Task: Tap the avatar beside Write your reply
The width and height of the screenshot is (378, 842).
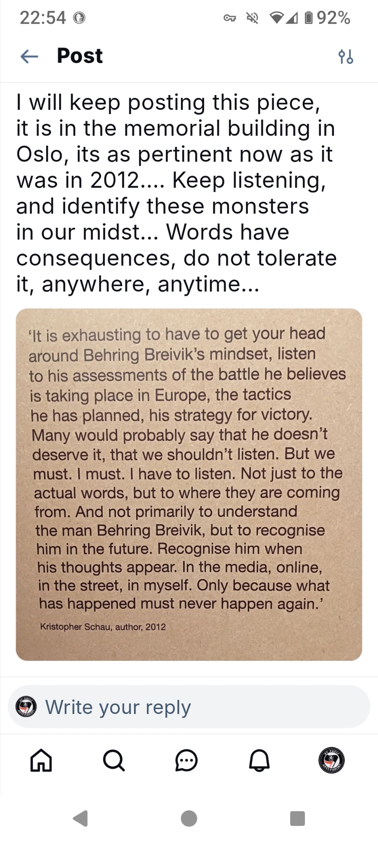Action: (x=26, y=706)
